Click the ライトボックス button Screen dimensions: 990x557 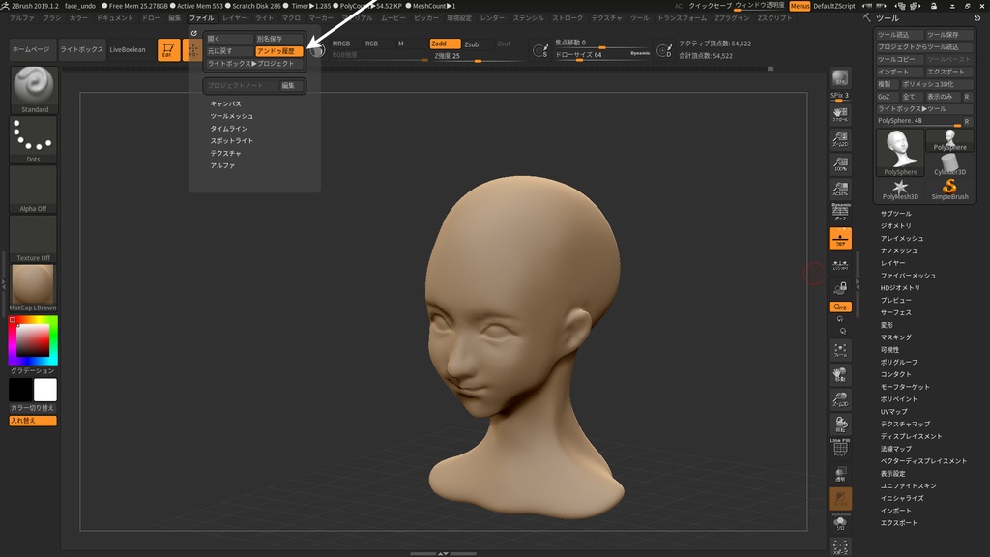point(81,49)
